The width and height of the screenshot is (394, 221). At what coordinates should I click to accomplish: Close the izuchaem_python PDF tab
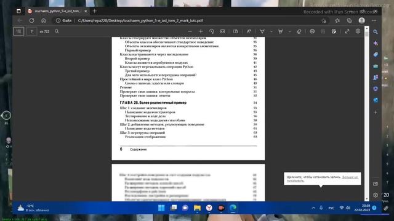pos(86,11)
